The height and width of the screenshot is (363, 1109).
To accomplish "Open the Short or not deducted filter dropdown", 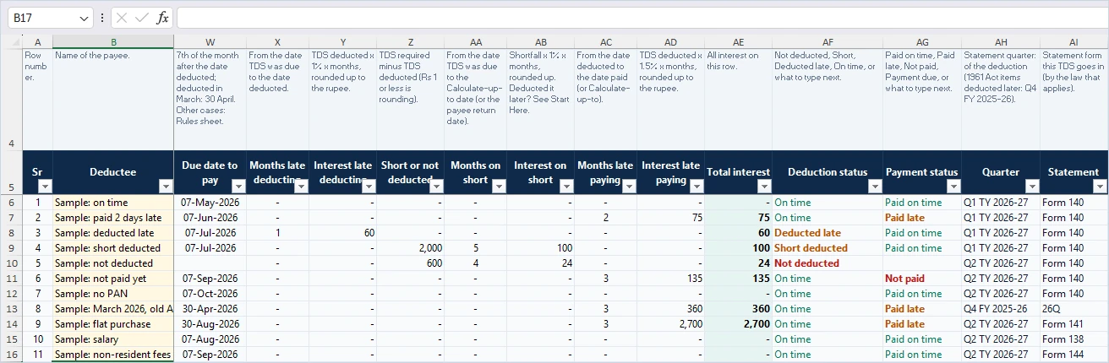I will coord(437,187).
